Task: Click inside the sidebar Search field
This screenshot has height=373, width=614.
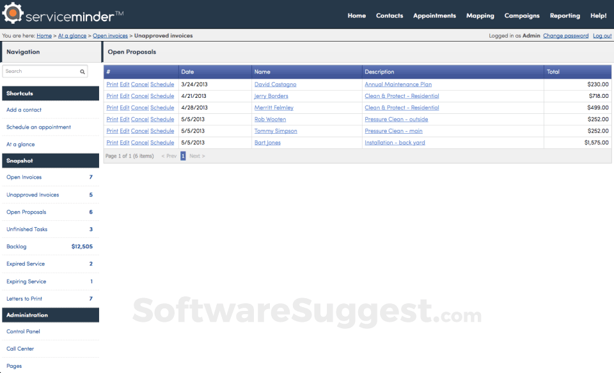Action: 40,72
